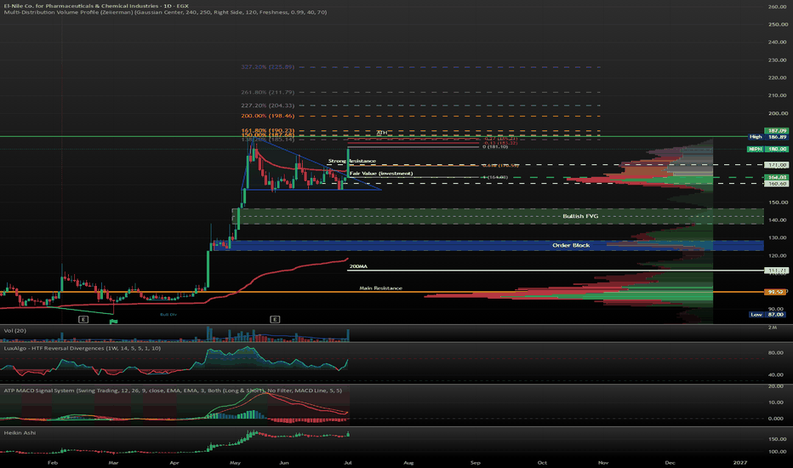Click the 80.00 LuxAlgo scale label
The width and height of the screenshot is (793, 468).
click(776, 352)
